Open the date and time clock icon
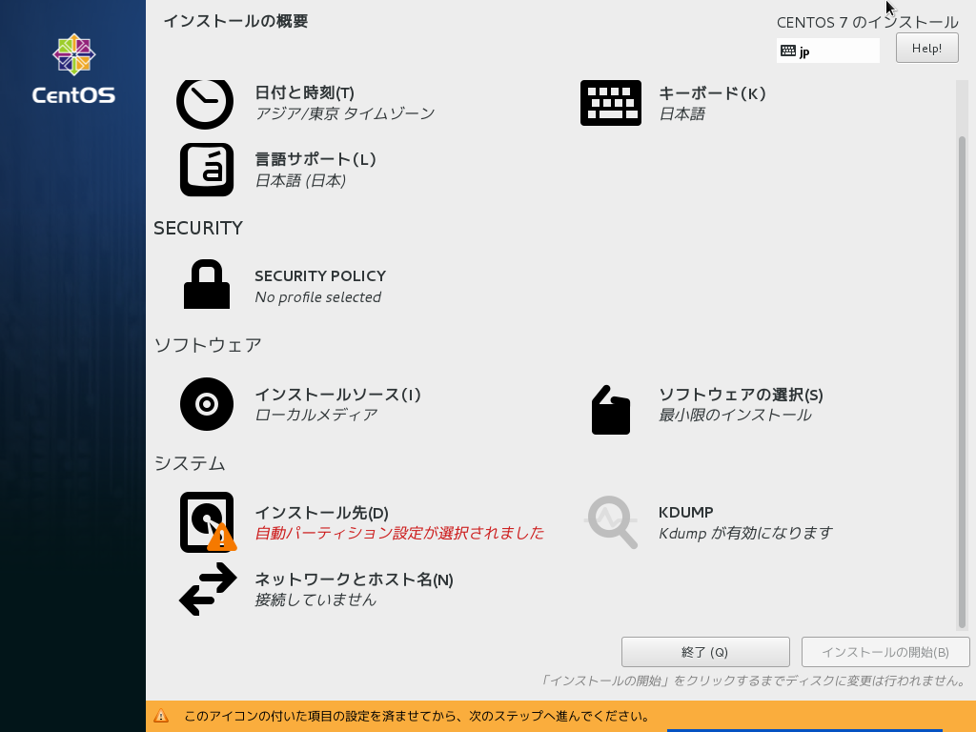Viewport: 976px width, 732px height. coord(205,104)
